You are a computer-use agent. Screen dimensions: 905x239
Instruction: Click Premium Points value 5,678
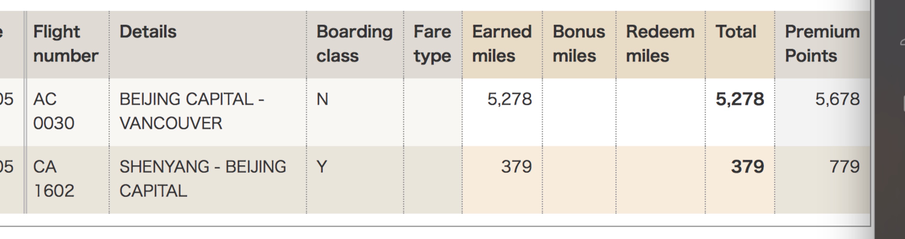coord(837,100)
